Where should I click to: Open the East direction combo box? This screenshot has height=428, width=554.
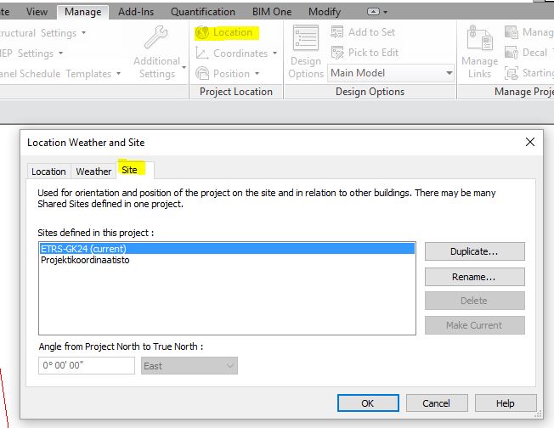pos(189,365)
